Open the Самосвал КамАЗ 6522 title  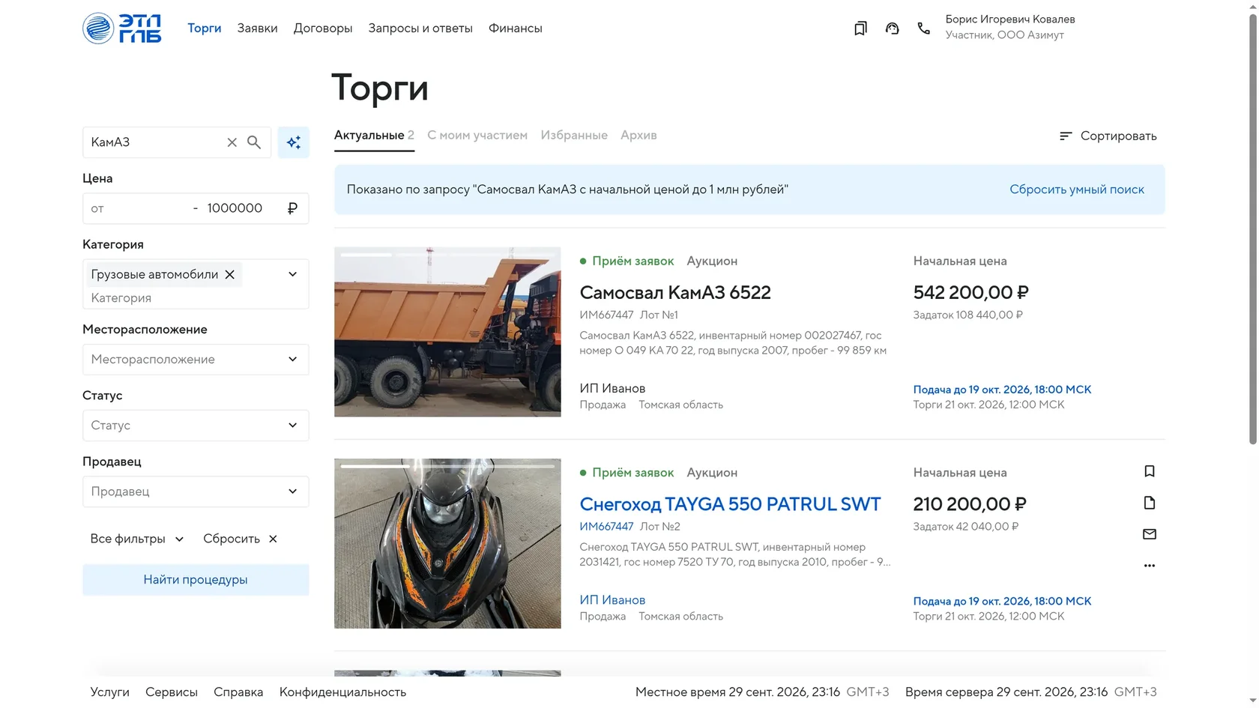[x=675, y=293]
